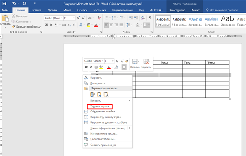Center the text in the ribbon
Image resolution: width=246 pixels, height=156 pixels.
pos(111,25)
